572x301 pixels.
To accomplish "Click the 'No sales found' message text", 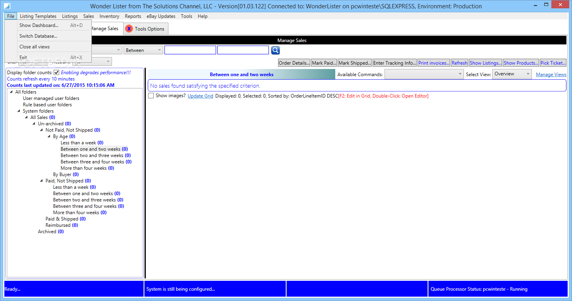I will tap(205, 86).
